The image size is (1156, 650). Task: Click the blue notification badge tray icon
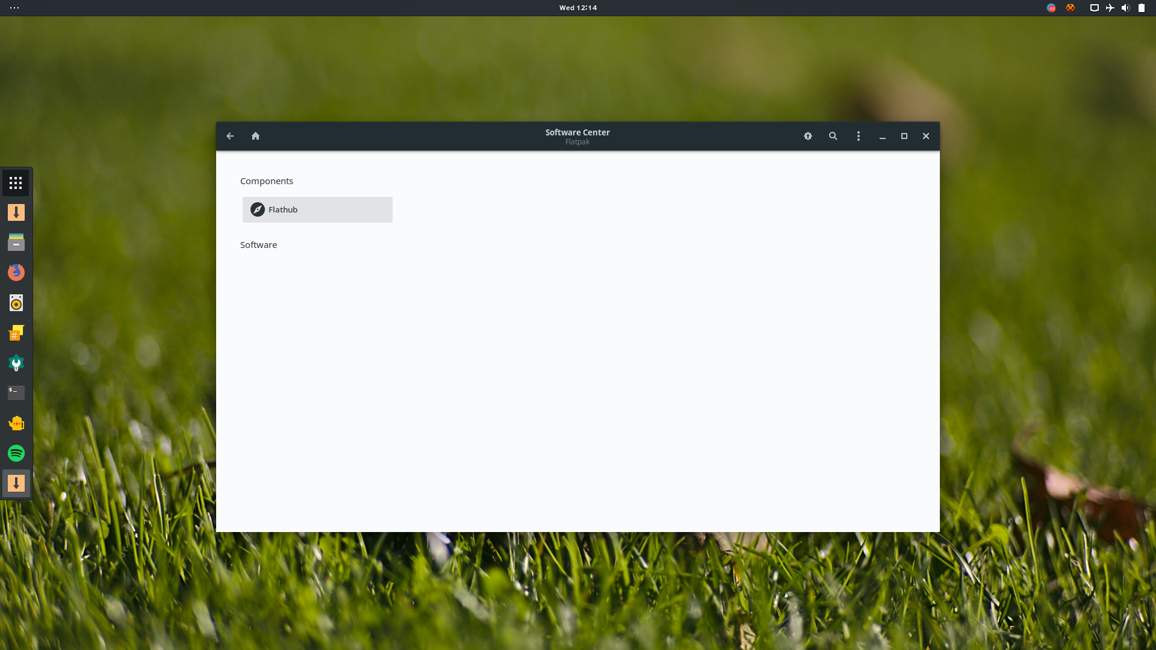click(x=1051, y=8)
